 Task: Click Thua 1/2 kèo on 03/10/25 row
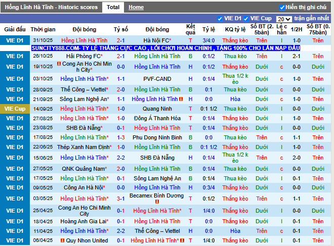coord(235,79)
